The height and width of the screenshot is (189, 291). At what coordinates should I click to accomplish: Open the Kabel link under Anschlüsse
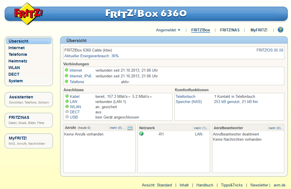(x=75, y=96)
